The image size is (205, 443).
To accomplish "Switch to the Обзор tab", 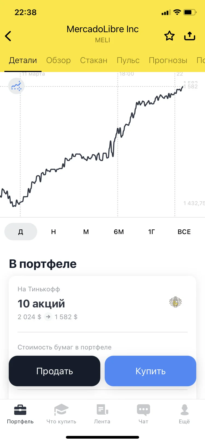I will click(x=58, y=60).
